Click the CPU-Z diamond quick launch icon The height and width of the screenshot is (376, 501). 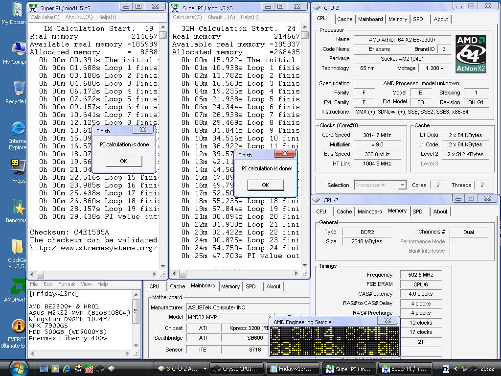pyautogui.click(x=111, y=369)
